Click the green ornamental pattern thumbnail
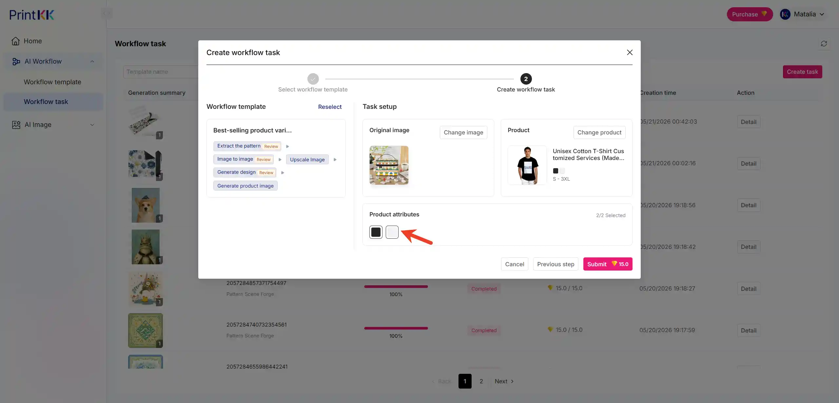 click(x=146, y=331)
